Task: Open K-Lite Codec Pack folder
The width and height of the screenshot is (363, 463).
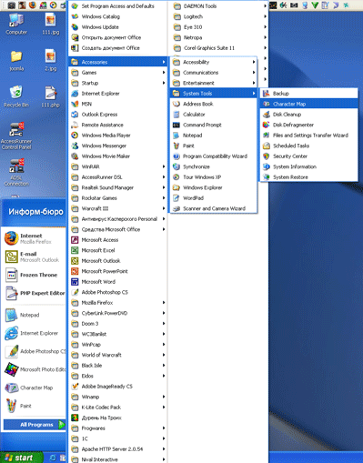Action: (x=118, y=408)
